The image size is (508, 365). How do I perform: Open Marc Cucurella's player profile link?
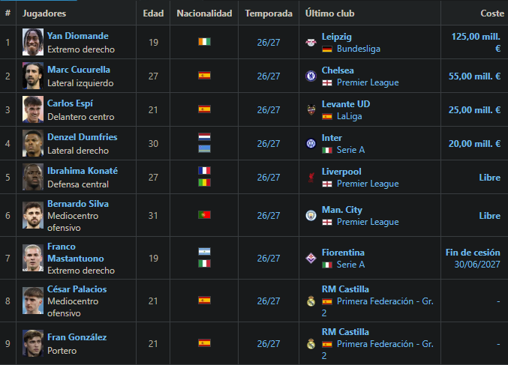(x=79, y=70)
